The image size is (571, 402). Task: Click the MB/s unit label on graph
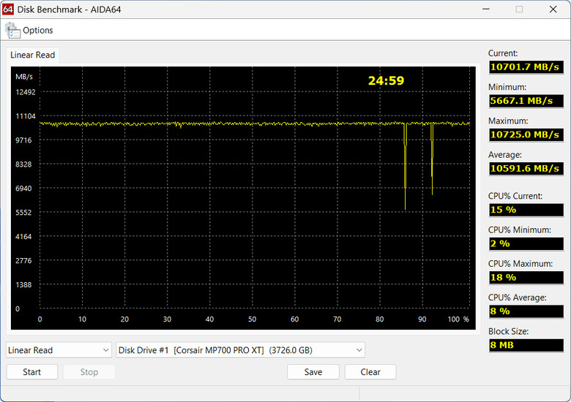tap(24, 77)
